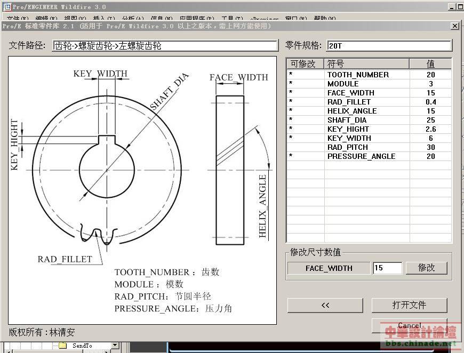Close the Pro/E standard parts library dialog
The width and height of the screenshot is (464, 353).
(x=455, y=26)
